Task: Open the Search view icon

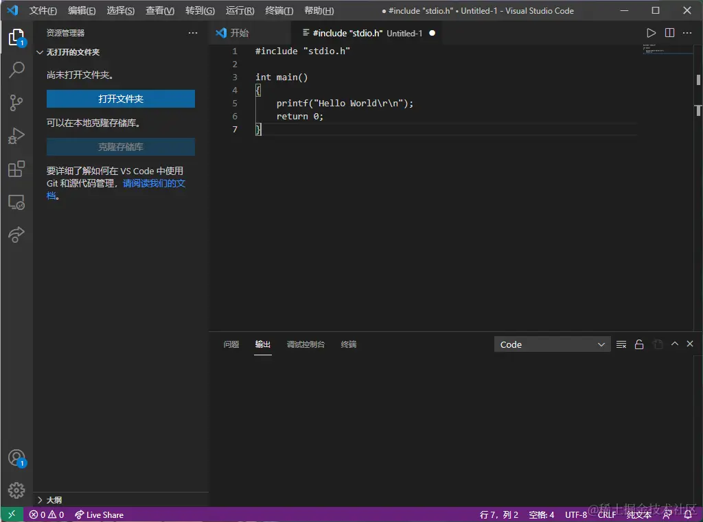Action: (x=16, y=69)
